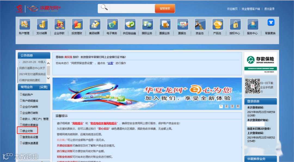
Task: Open the 国际业务 globe icon
Action: [147, 24]
